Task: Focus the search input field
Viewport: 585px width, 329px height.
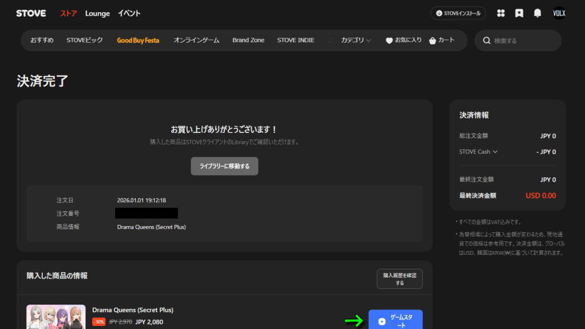Action: [x=524, y=41]
